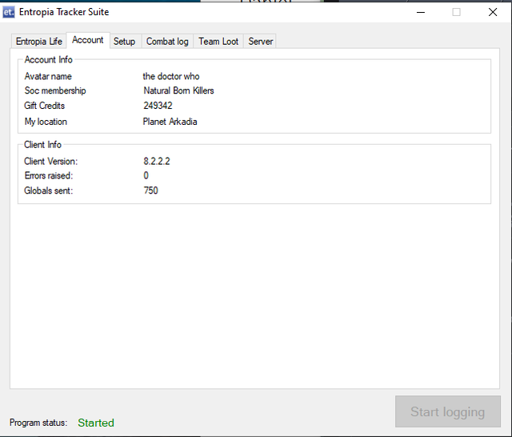
Task: Click the 'Client Version:' label
Action: pyautogui.click(x=51, y=161)
